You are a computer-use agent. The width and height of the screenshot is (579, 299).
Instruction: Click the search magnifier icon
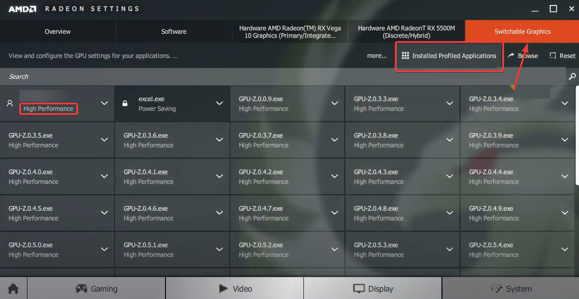pyautogui.click(x=572, y=77)
